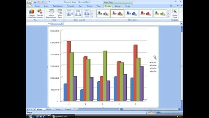The height and width of the screenshot is (118, 209).
Task: Choose the all-red chart style
Action: (146, 13)
